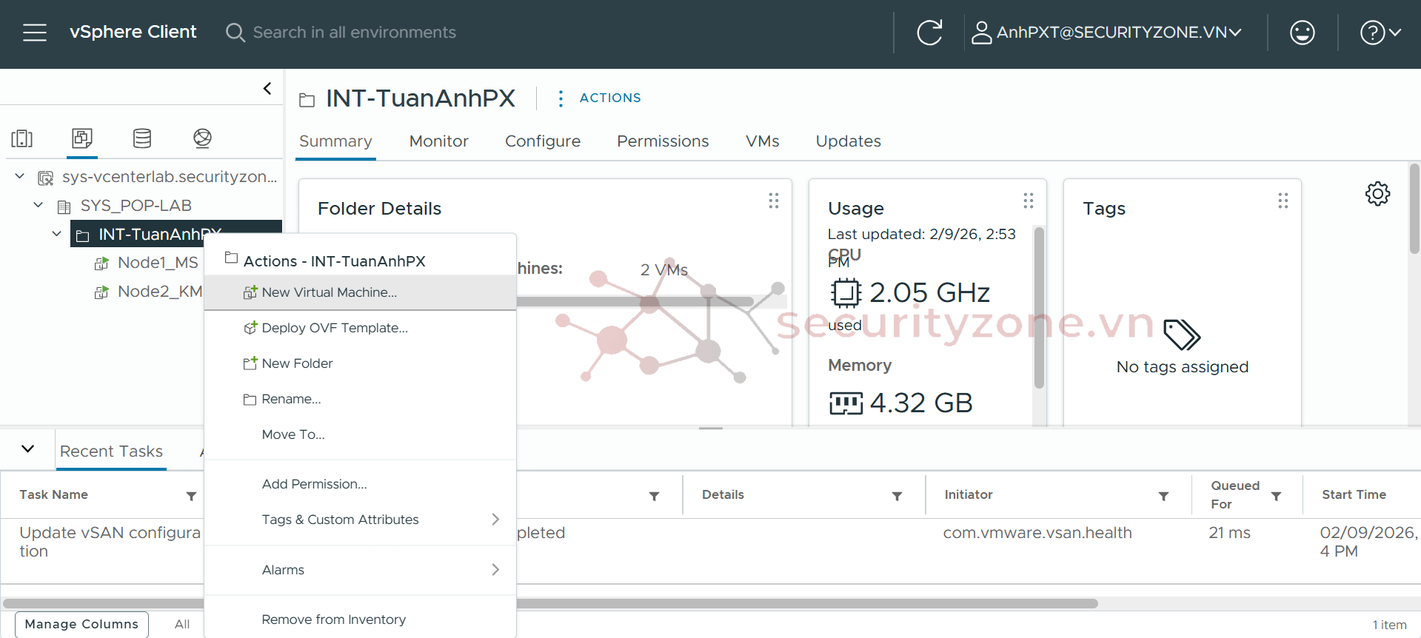Filter the Initiator column
Viewport: 1421px width, 638px height.
[1163, 496]
